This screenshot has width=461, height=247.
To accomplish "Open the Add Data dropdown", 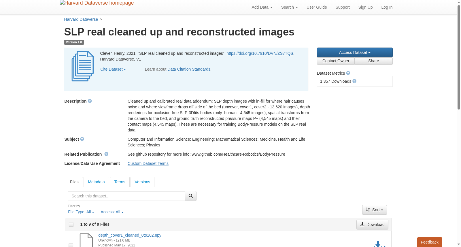I will 262,7.
